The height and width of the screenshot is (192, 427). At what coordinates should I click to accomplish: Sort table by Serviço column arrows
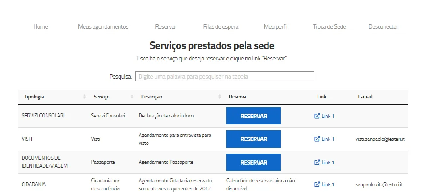pyautogui.click(x=132, y=97)
